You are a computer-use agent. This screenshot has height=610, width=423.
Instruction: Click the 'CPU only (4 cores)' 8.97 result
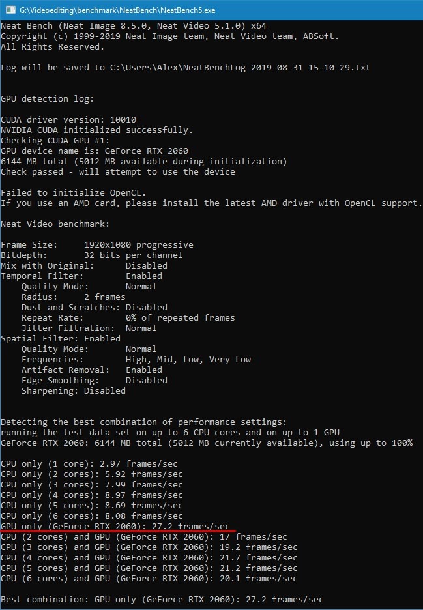[x=92, y=495]
